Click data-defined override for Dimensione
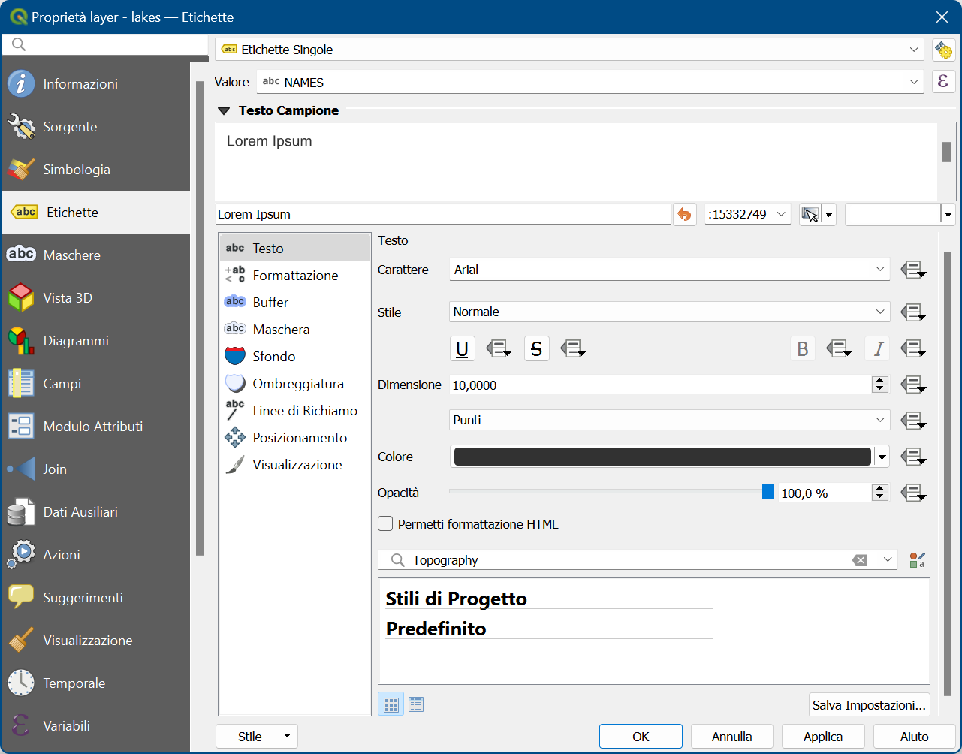The height and width of the screenshot is (754, 962). pyautogui.click(x=913, y=385)
